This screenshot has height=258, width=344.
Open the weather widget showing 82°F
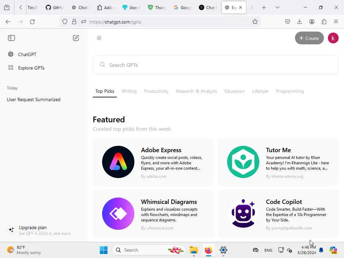(x=24, y=250)
